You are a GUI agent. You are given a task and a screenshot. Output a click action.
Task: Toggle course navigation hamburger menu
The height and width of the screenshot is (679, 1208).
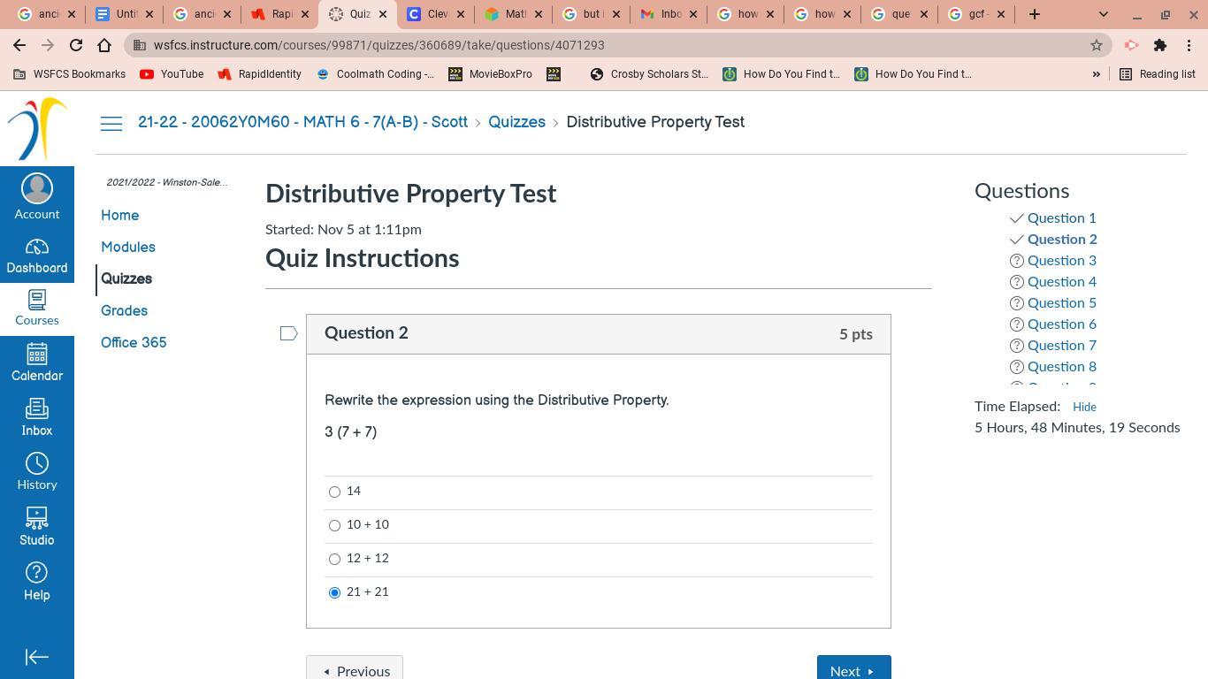[111, 124]
